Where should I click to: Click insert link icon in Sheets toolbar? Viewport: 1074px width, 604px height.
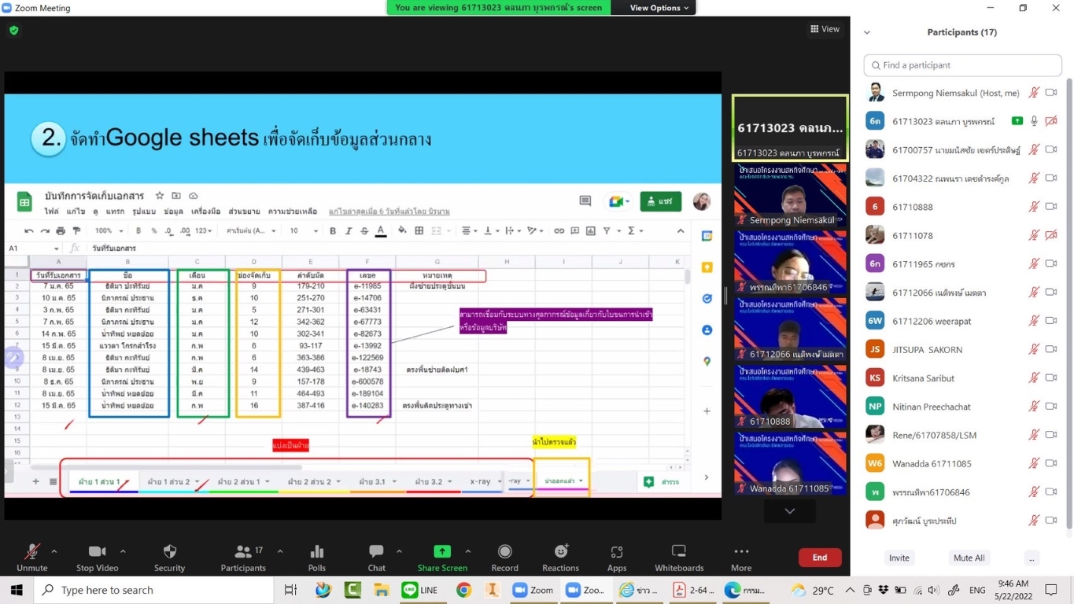(559, 231)
